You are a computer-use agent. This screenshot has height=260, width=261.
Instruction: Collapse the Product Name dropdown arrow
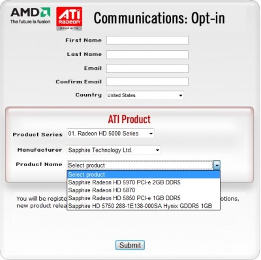point(217,166)
